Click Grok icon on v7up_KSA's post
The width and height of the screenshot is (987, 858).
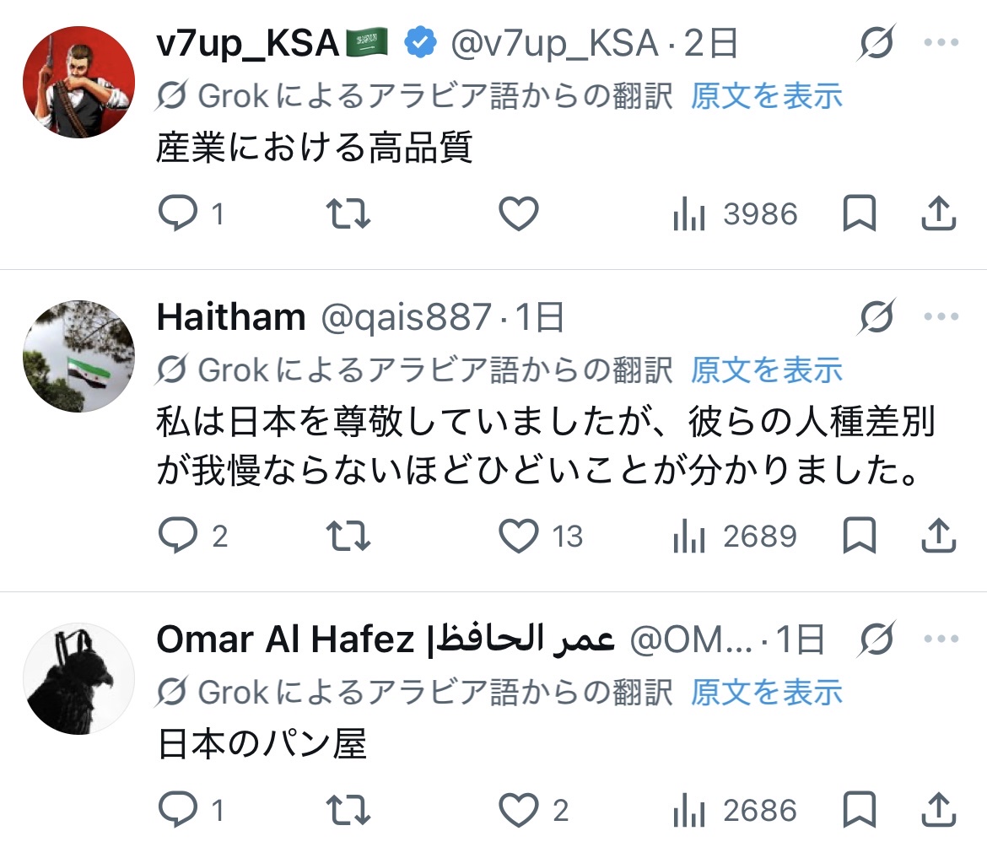click(877, 44)
